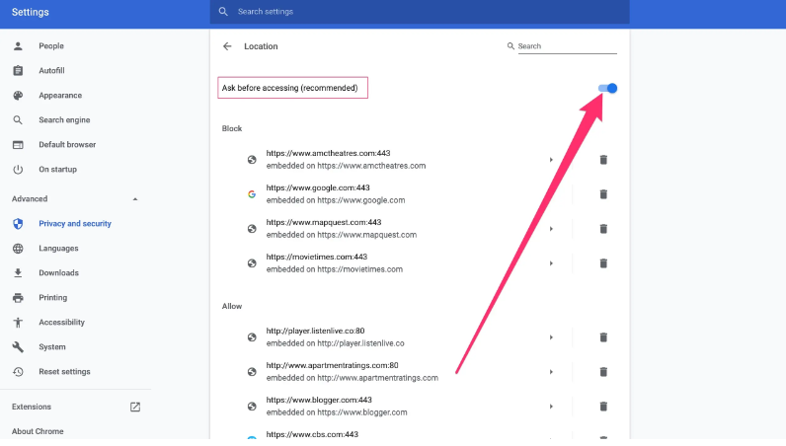Expand details for player.listenlive.co entry
The image size is (786, 446).
[551, 337]
